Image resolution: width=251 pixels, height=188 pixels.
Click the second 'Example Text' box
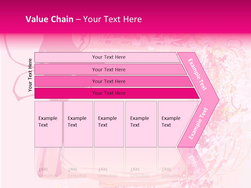pos(78,124)
